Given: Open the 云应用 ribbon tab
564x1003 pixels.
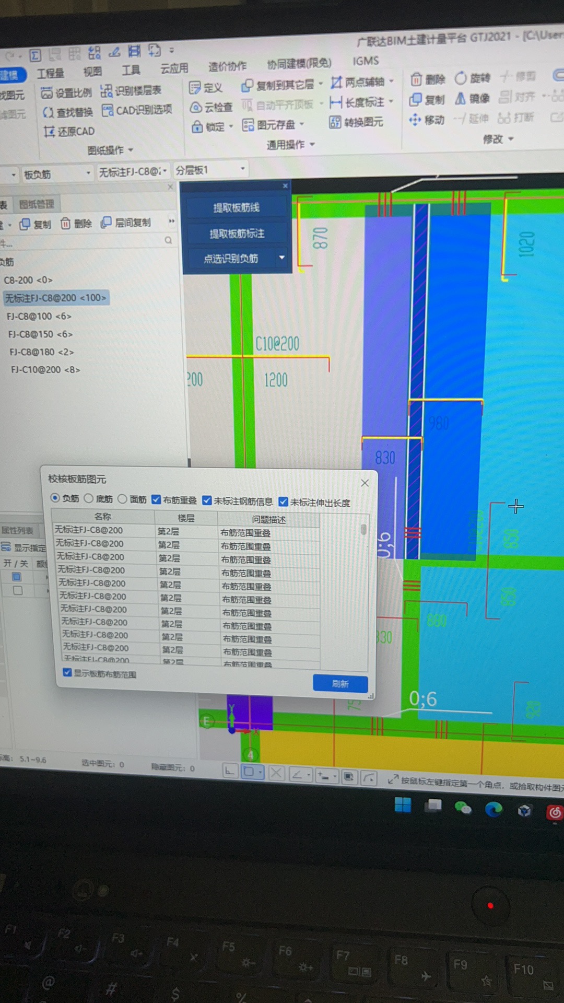Looking at the screenshot, I should (174, 68).
